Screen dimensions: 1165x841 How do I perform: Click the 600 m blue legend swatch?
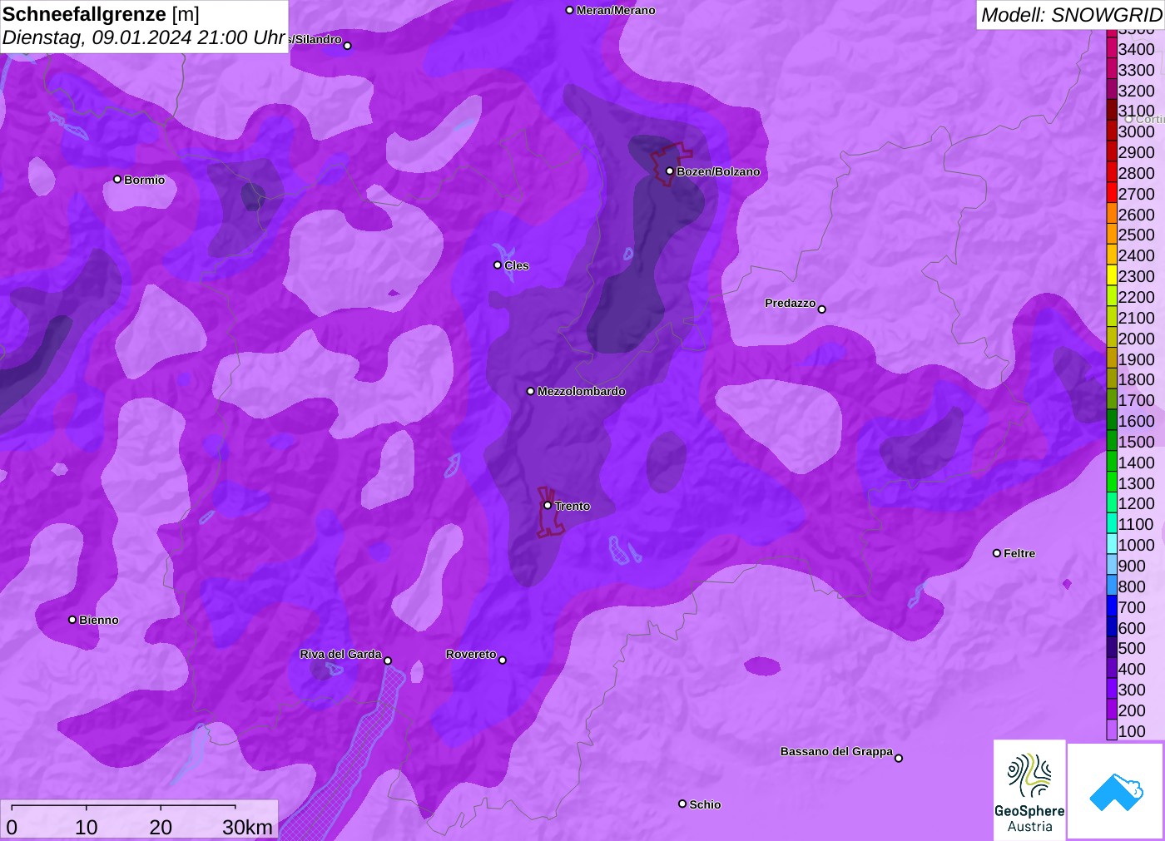point(1112,628)
